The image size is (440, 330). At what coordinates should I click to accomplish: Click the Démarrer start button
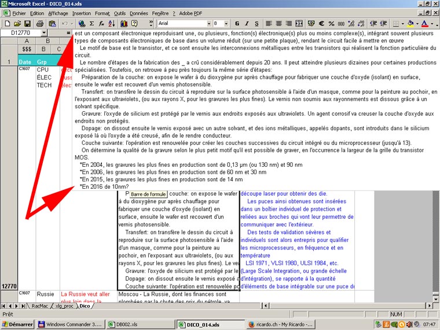[x=17, y=324]
